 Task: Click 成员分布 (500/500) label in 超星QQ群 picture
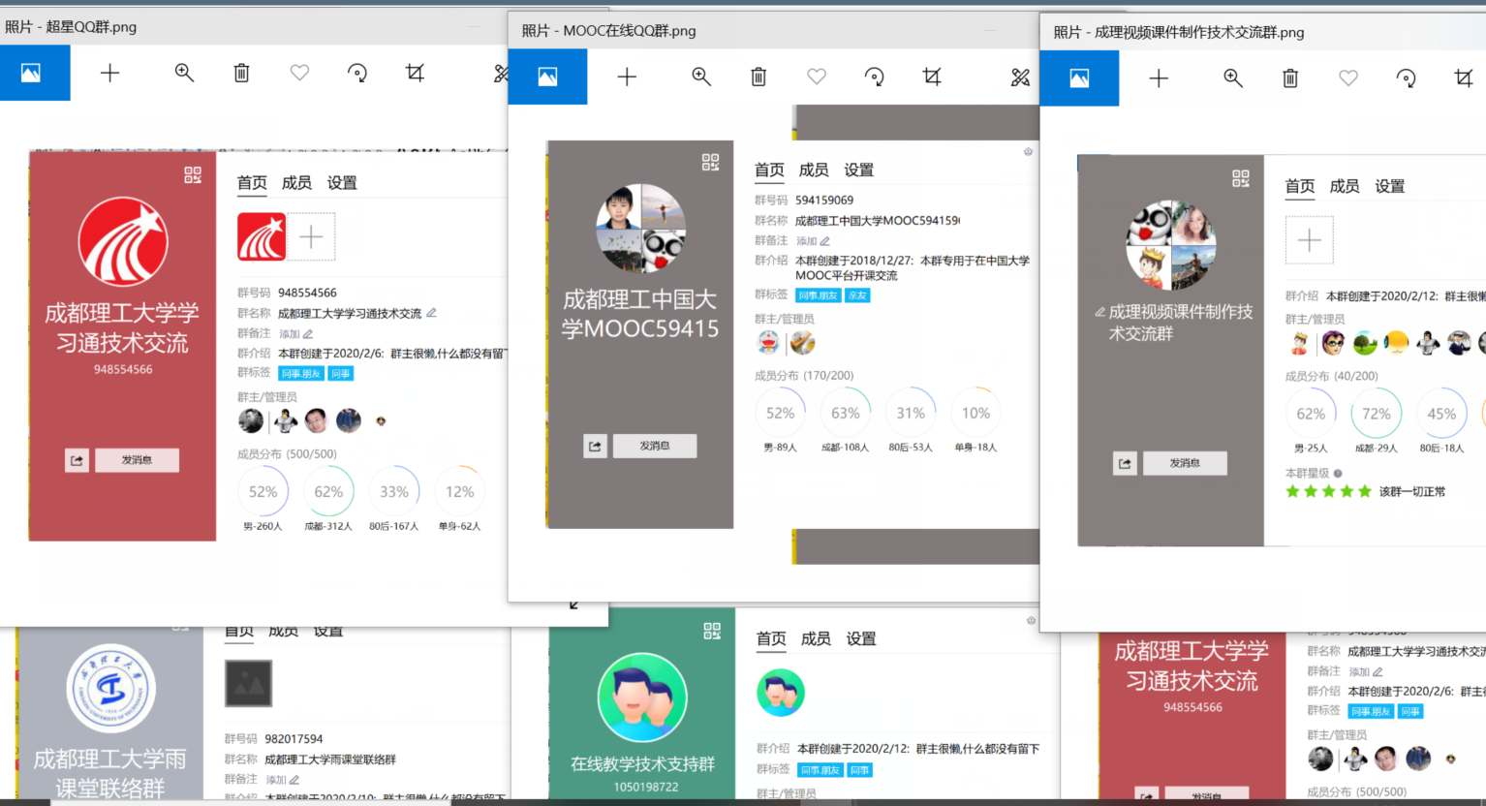pos(287,454)
